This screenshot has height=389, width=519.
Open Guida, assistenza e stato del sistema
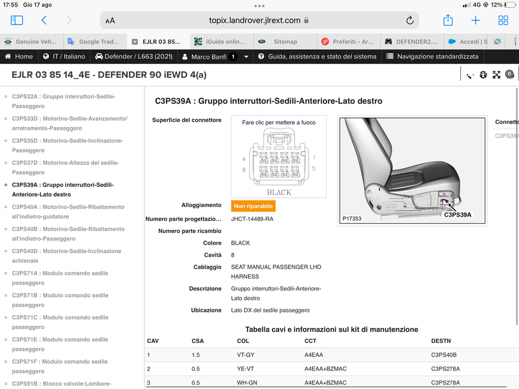[x=317, y=56]
